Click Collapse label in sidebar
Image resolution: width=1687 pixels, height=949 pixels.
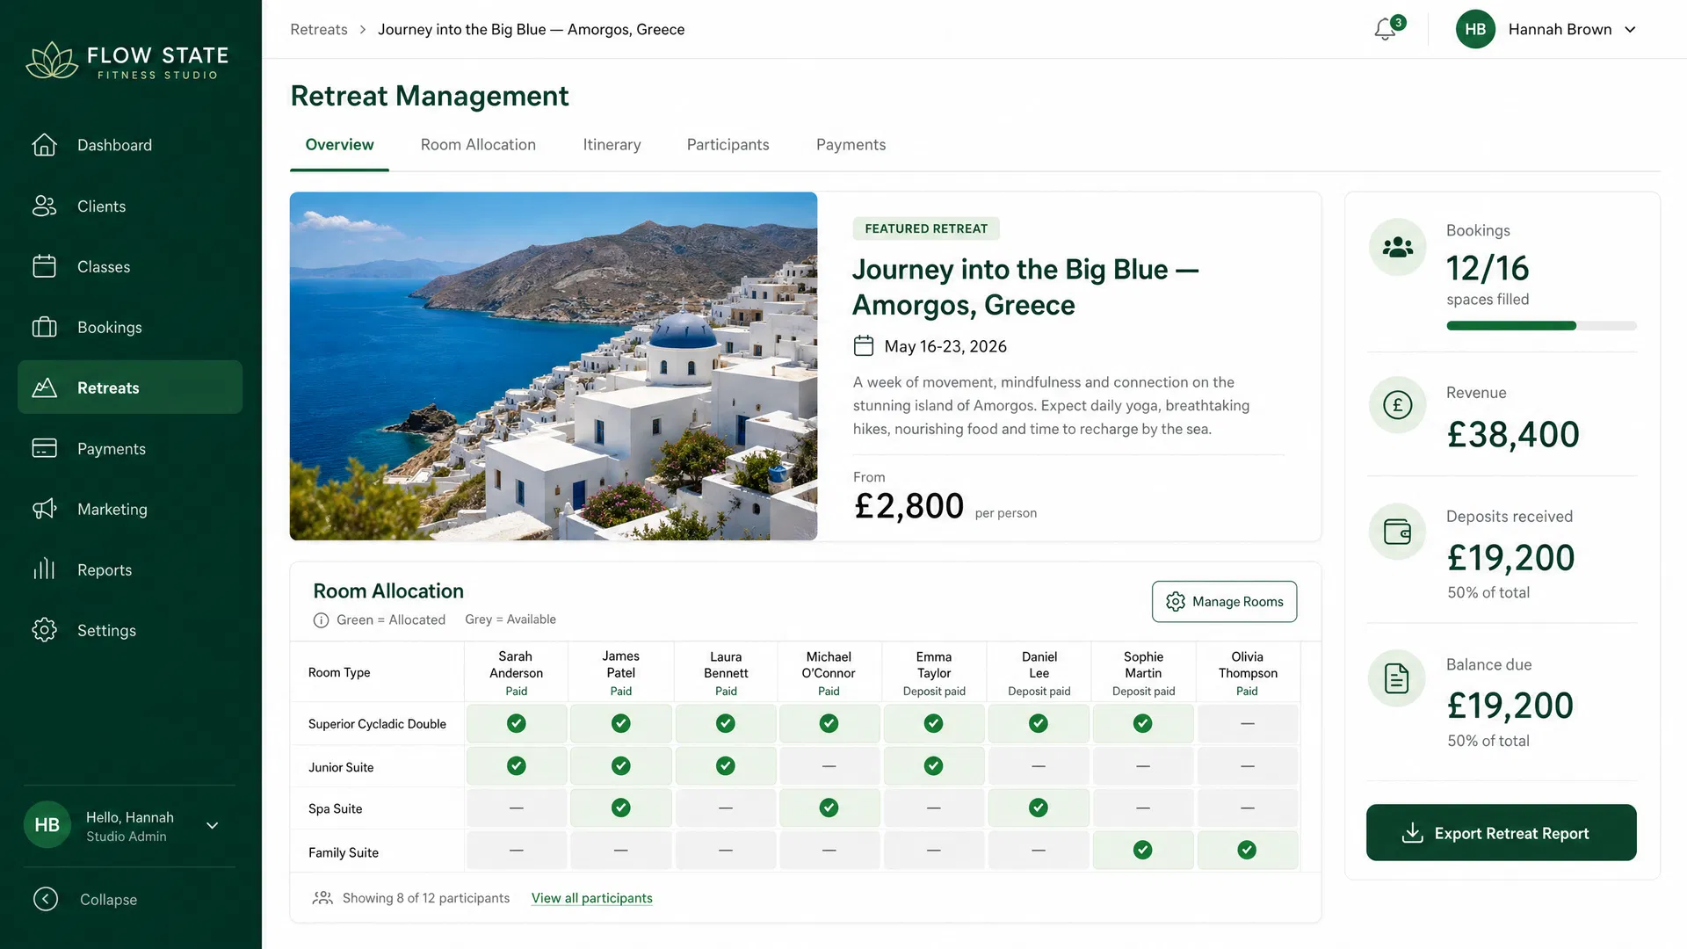coord(108,899)
